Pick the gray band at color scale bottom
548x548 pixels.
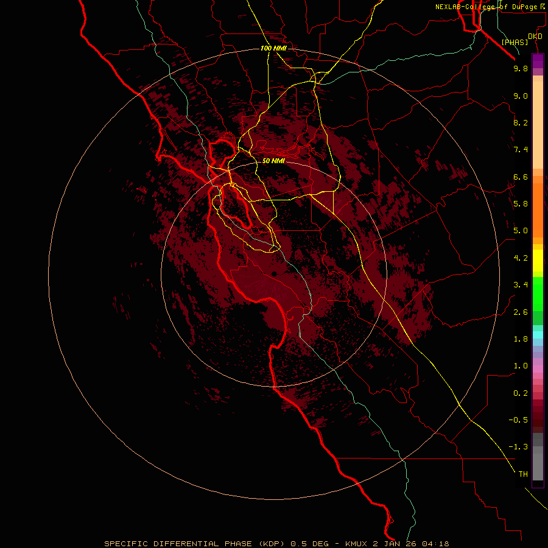538,466
